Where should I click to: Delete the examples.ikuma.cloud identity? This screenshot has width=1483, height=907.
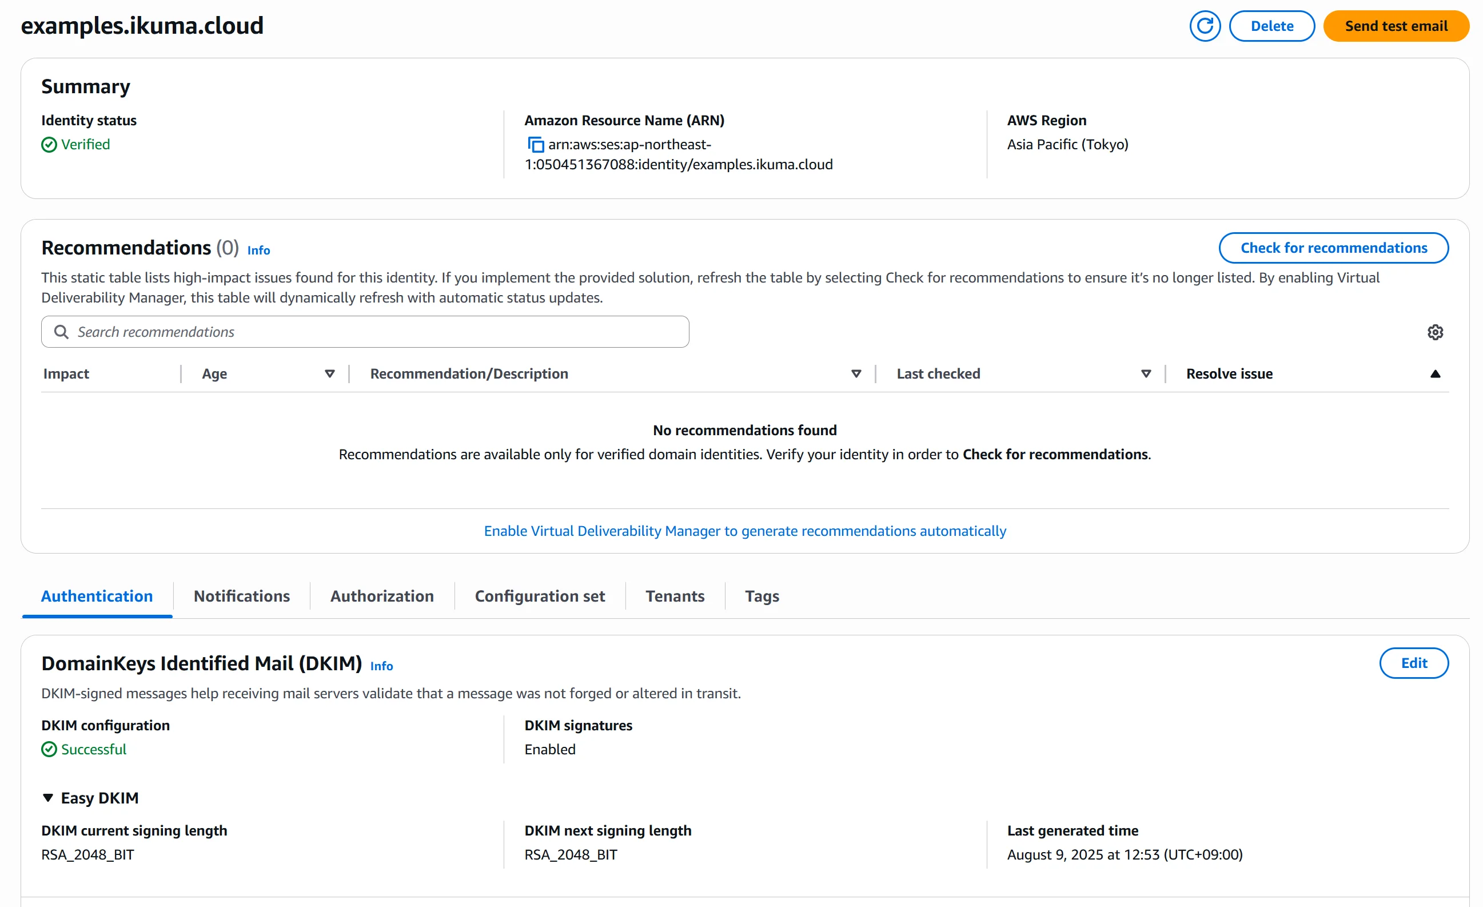1271,26
